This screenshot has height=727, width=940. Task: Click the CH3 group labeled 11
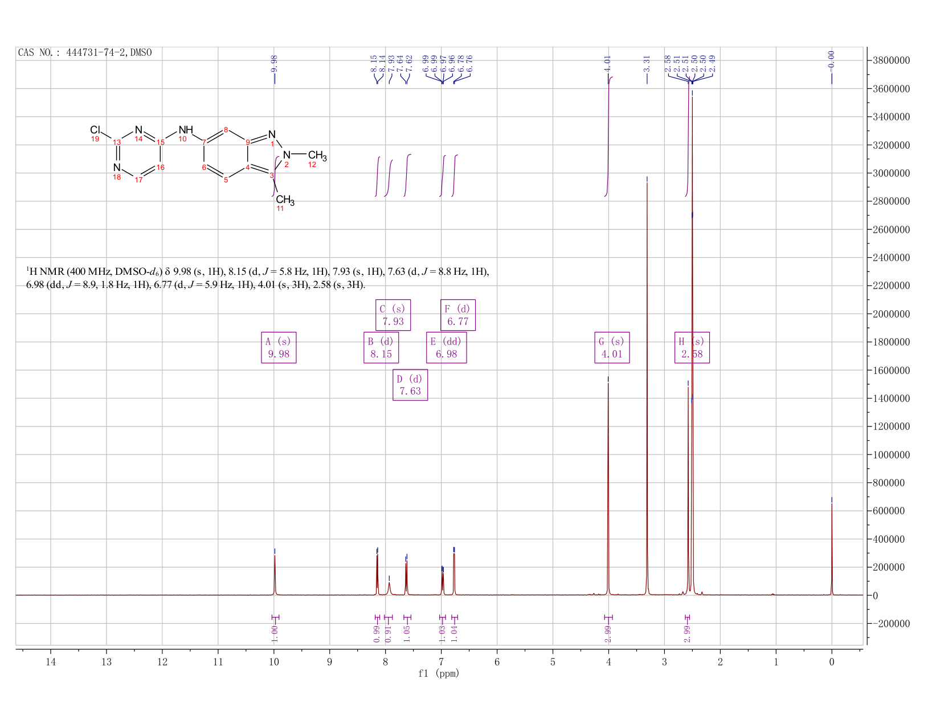[285, 200]
